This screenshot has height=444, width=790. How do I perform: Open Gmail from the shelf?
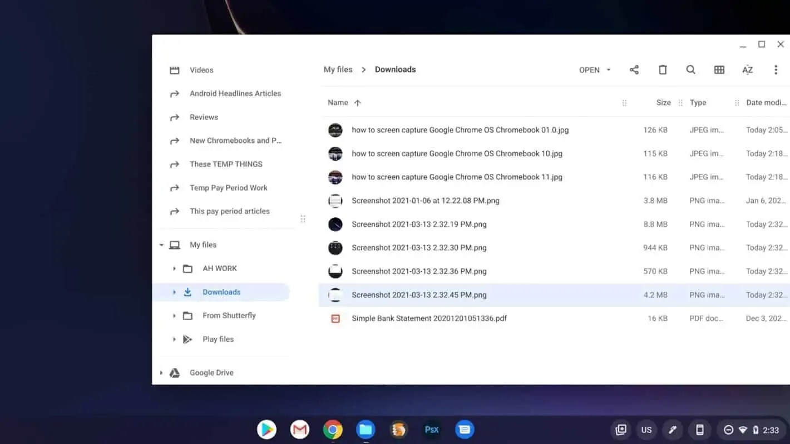tap(299, 430)
